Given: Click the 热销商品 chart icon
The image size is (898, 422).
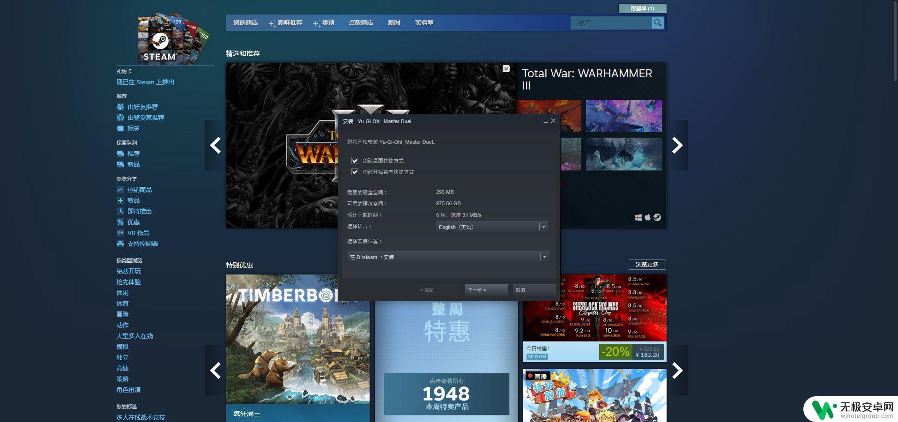Looking at the screenshot, I should pyautogui.click(x=120, y=190).
